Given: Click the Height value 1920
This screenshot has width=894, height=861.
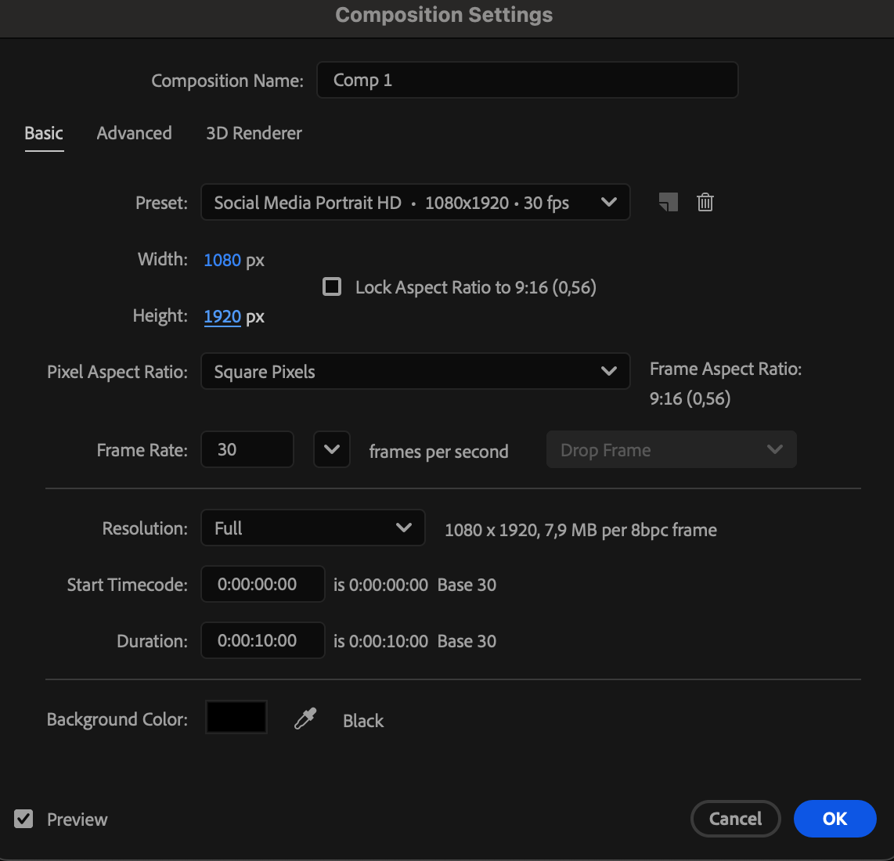Looking at the screenshot, I should pyautogui.click(x=222, y=316).
